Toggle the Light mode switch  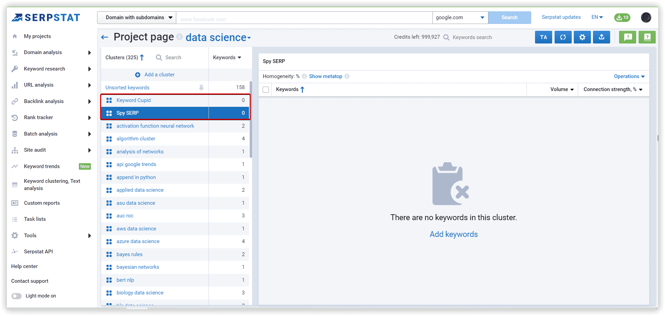click(16, 296)
